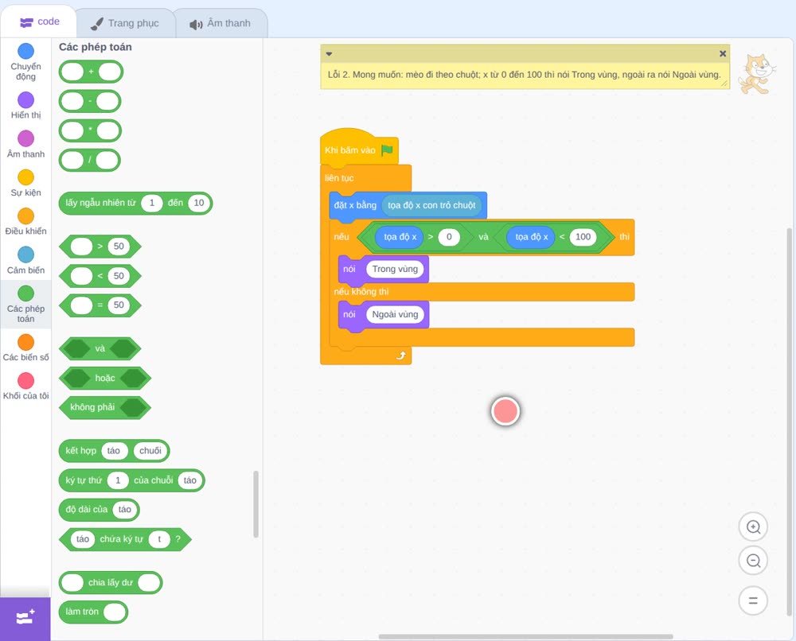Select the Các phép toán category

[25, 305]
